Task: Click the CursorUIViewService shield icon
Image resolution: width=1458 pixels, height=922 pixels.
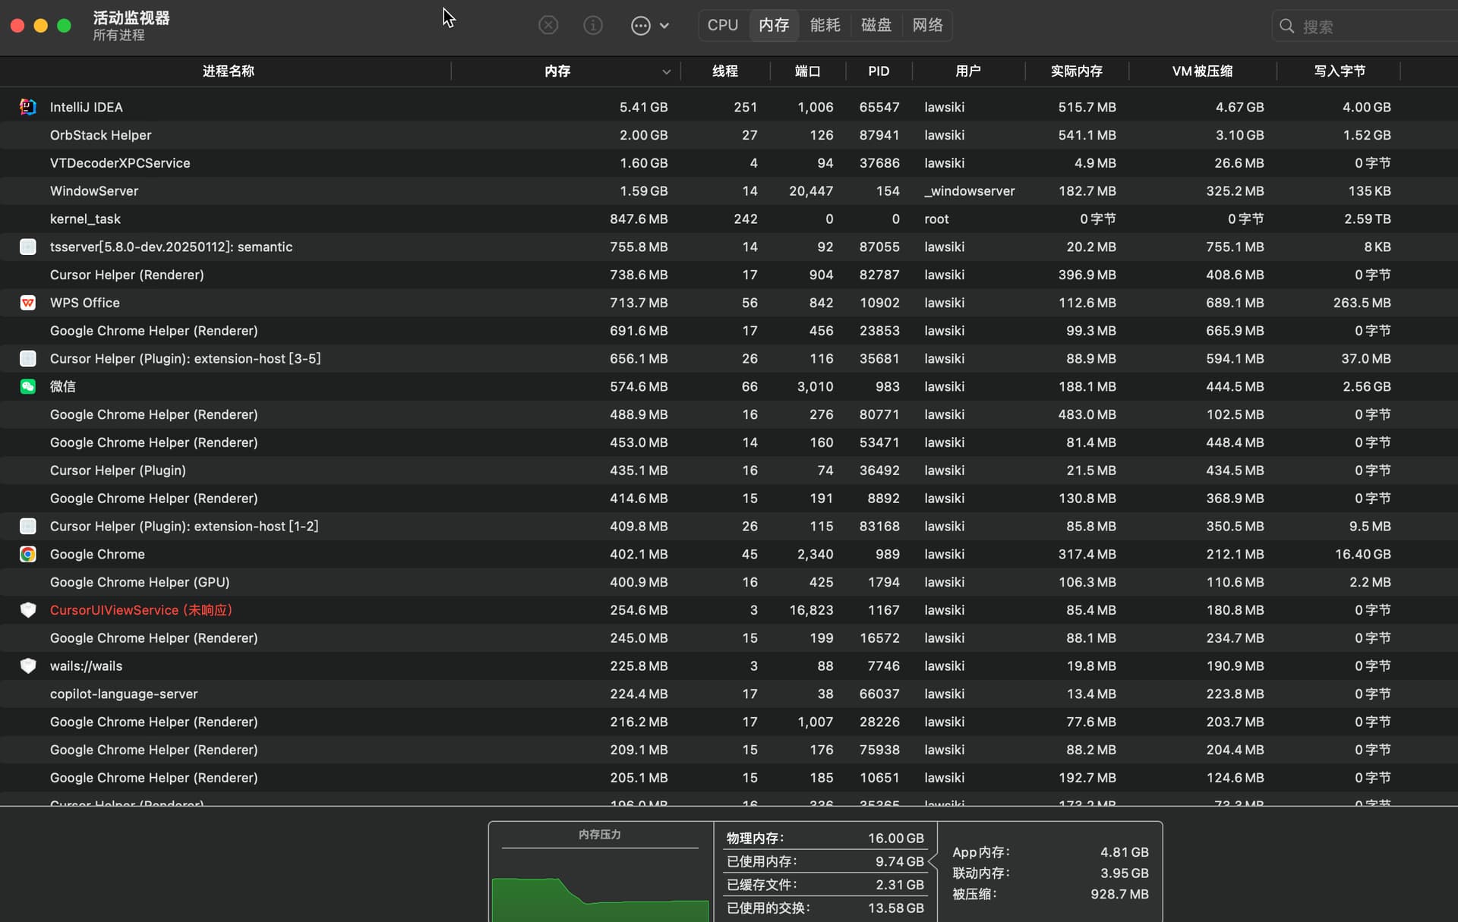Action: pyautogui.click(x=28, y=610)
